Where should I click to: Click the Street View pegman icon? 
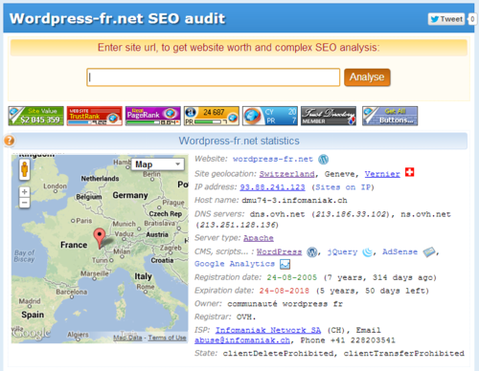click(x=25, y=169)
